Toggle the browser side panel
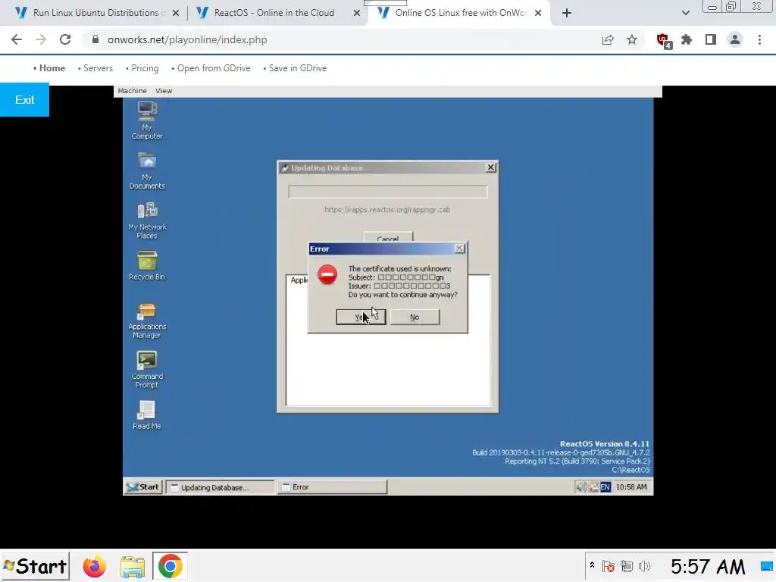The height and width of the screenshot is (582, 776). pyautogui.click(x=711, y=39)
